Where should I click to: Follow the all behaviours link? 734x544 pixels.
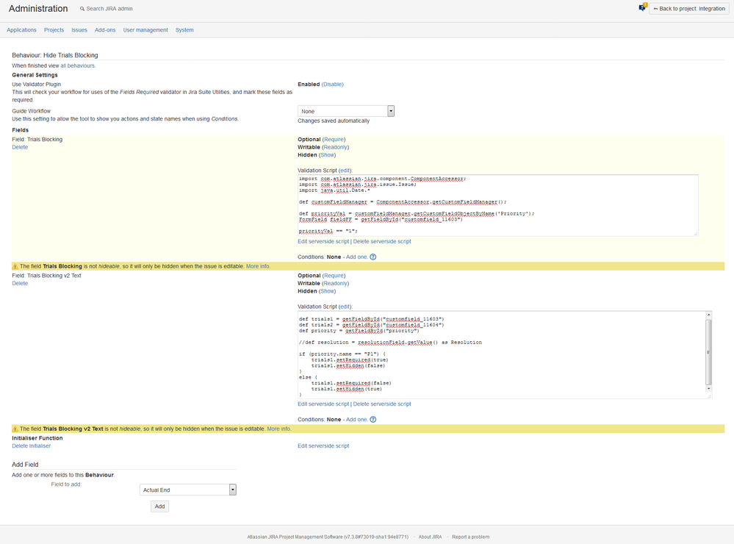(x=78, y=65)
